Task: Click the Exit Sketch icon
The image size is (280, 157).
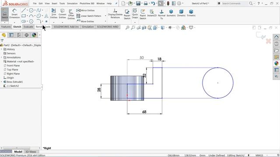Action: pos(5,14)
